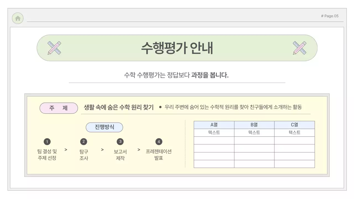Select the C열 column header

point(294,124)
